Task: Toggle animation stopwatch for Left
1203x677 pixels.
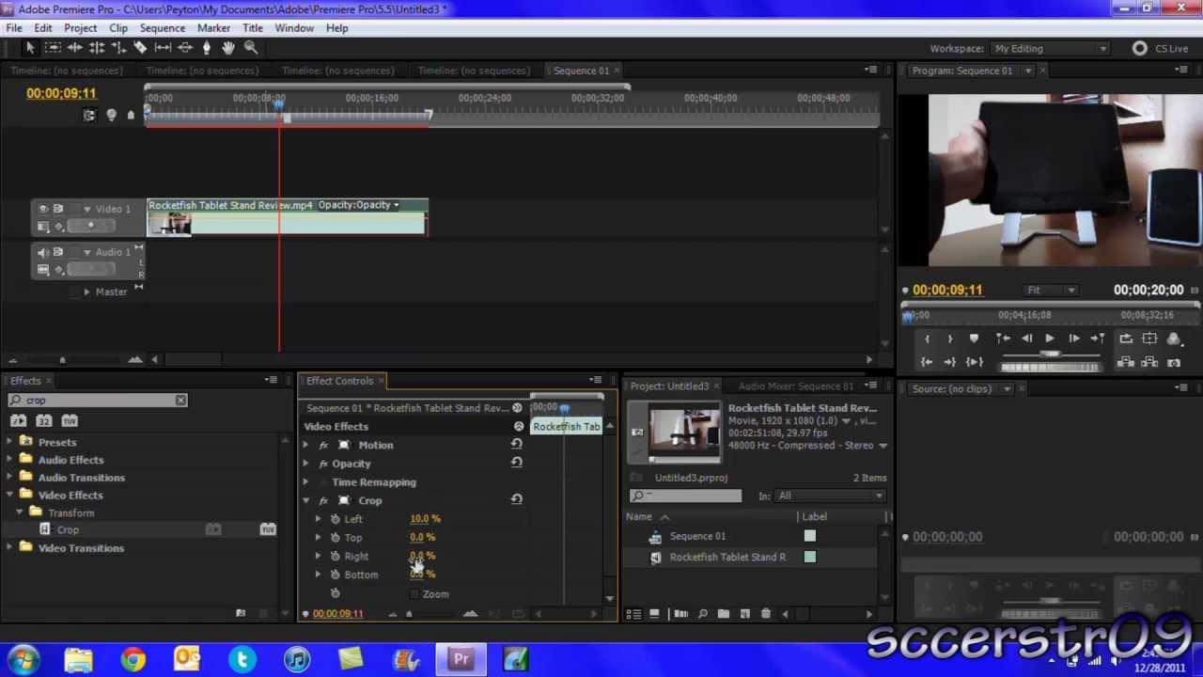Action: (x=336, y=519)
